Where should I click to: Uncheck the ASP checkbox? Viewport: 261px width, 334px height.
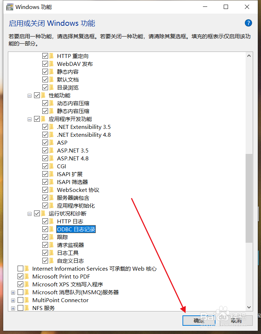point(45,143)
